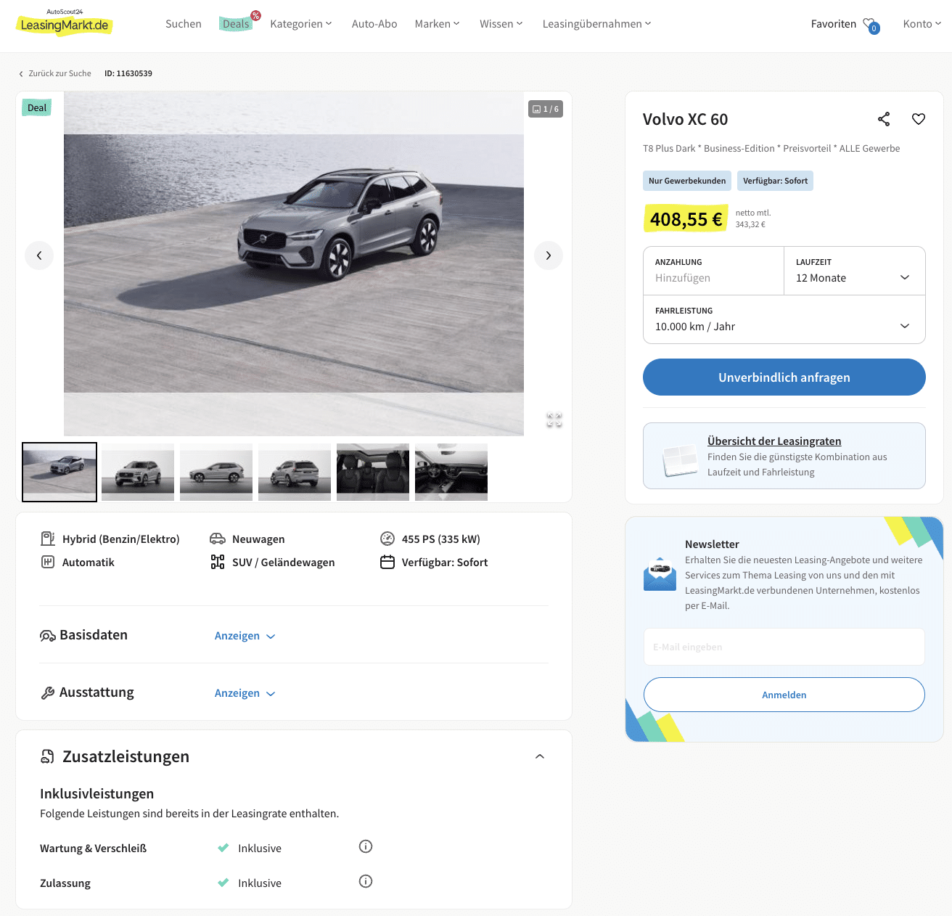Open the Leasingübernahmen menu

coord(596,24)
